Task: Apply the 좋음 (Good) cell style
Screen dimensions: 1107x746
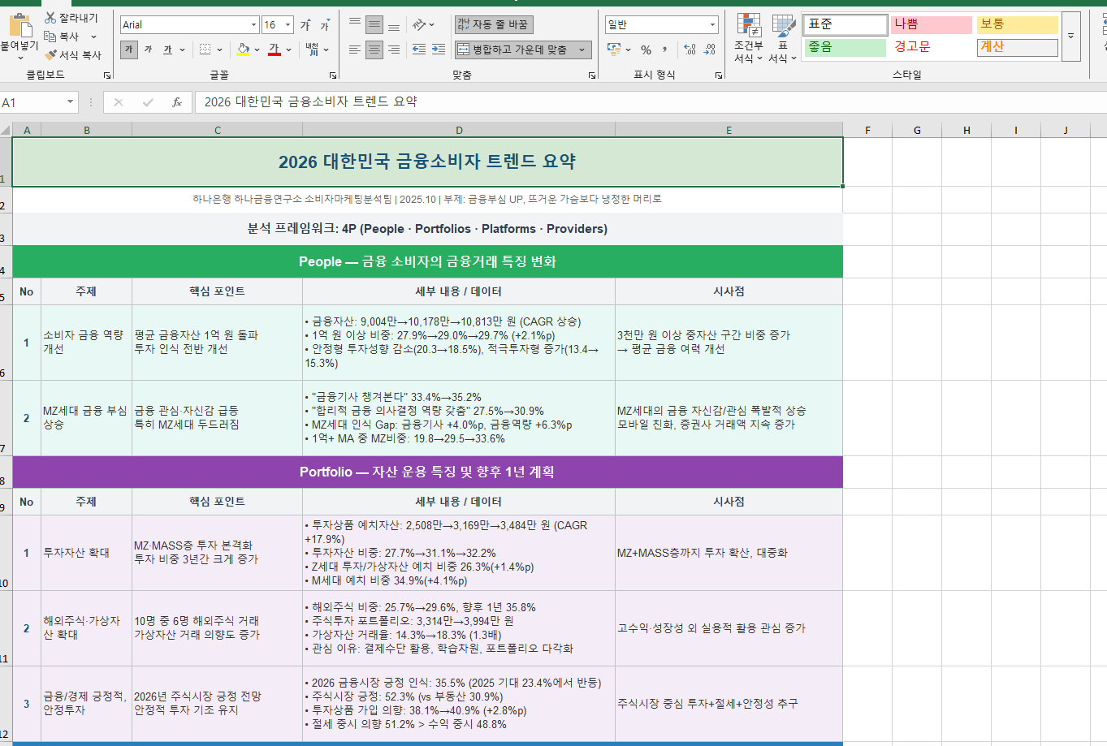Action: (x=845, y=47)
